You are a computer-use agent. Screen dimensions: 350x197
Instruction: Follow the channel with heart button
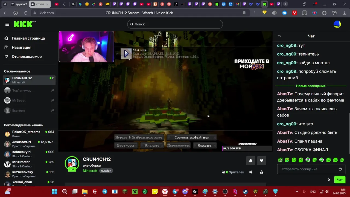261,161
